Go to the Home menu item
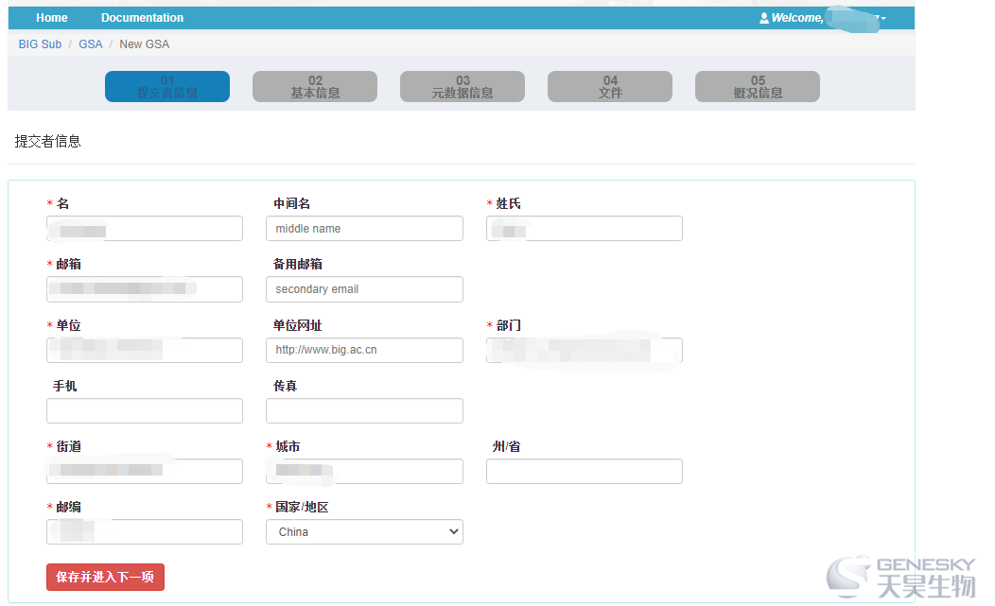Screen dimensions: 995x606 click(52, 18)
